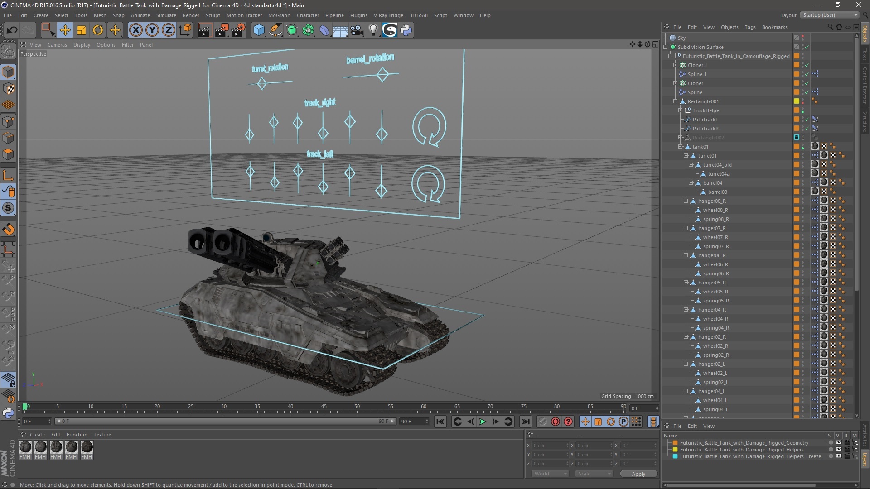Render the active view
The image size is (870, 489).
coord(205,30)
